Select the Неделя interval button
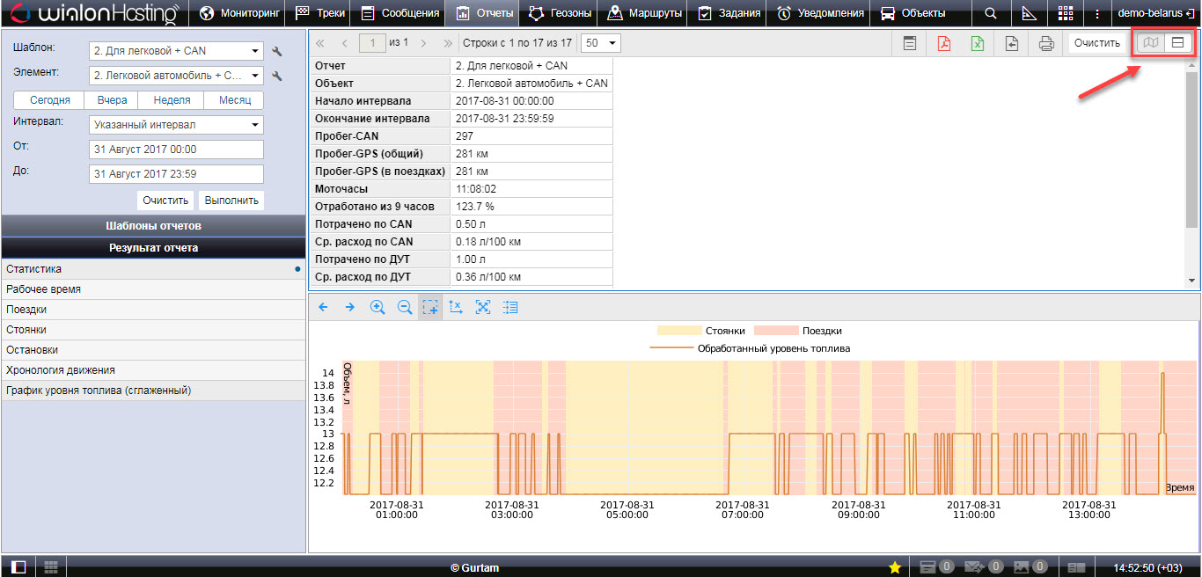Viewport: 1202px width, 577px height. coord(172,100)
